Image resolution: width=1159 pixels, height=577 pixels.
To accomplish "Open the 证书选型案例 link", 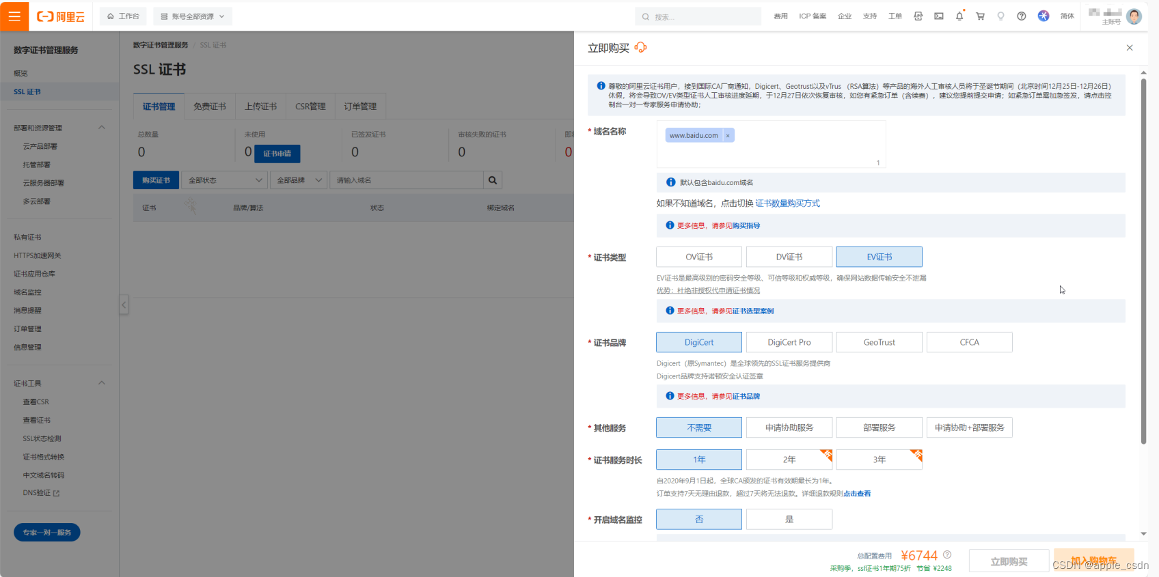I will (x=753, y=311).
